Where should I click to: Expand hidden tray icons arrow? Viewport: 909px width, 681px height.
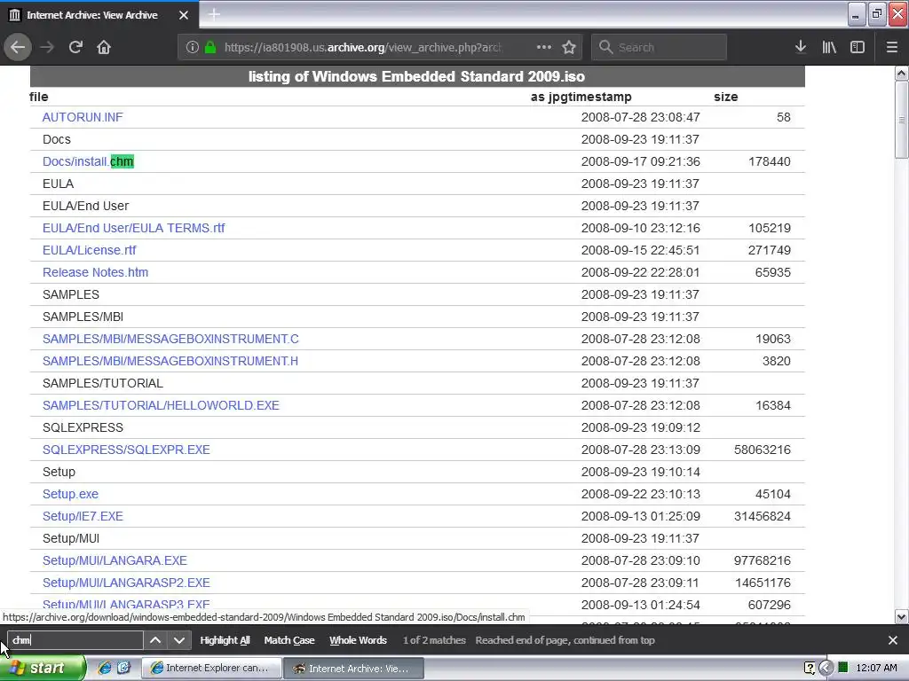826,668
